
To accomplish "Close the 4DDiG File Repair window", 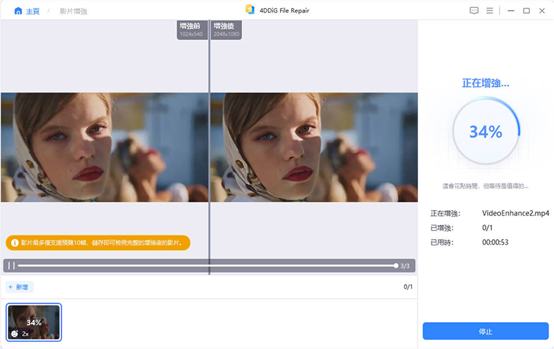I will tap(542, 11).
